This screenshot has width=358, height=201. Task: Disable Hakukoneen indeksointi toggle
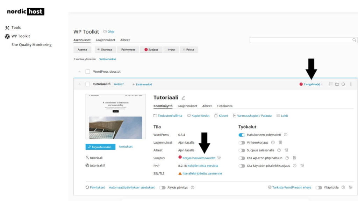[x=242, y=135]
